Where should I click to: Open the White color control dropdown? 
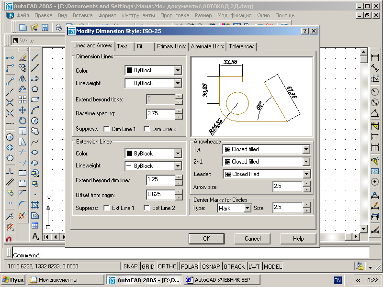coord(39,41)
